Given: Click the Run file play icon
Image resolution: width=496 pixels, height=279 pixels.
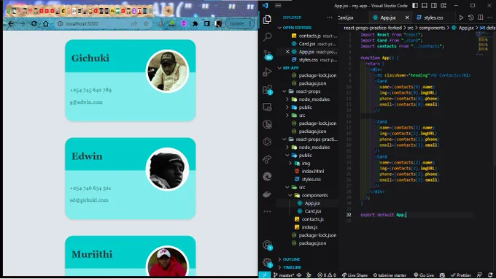Looking at the screenshot, I should (461, 18).
